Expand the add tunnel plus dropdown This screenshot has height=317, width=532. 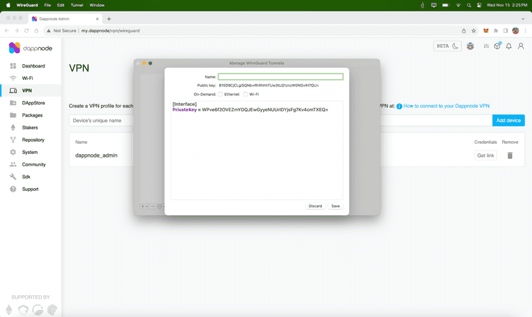pos(145,206)
